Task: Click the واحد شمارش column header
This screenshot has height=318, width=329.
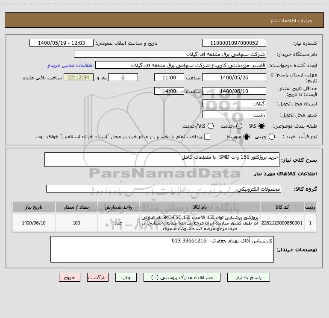Action: click(x=118, y=207)
